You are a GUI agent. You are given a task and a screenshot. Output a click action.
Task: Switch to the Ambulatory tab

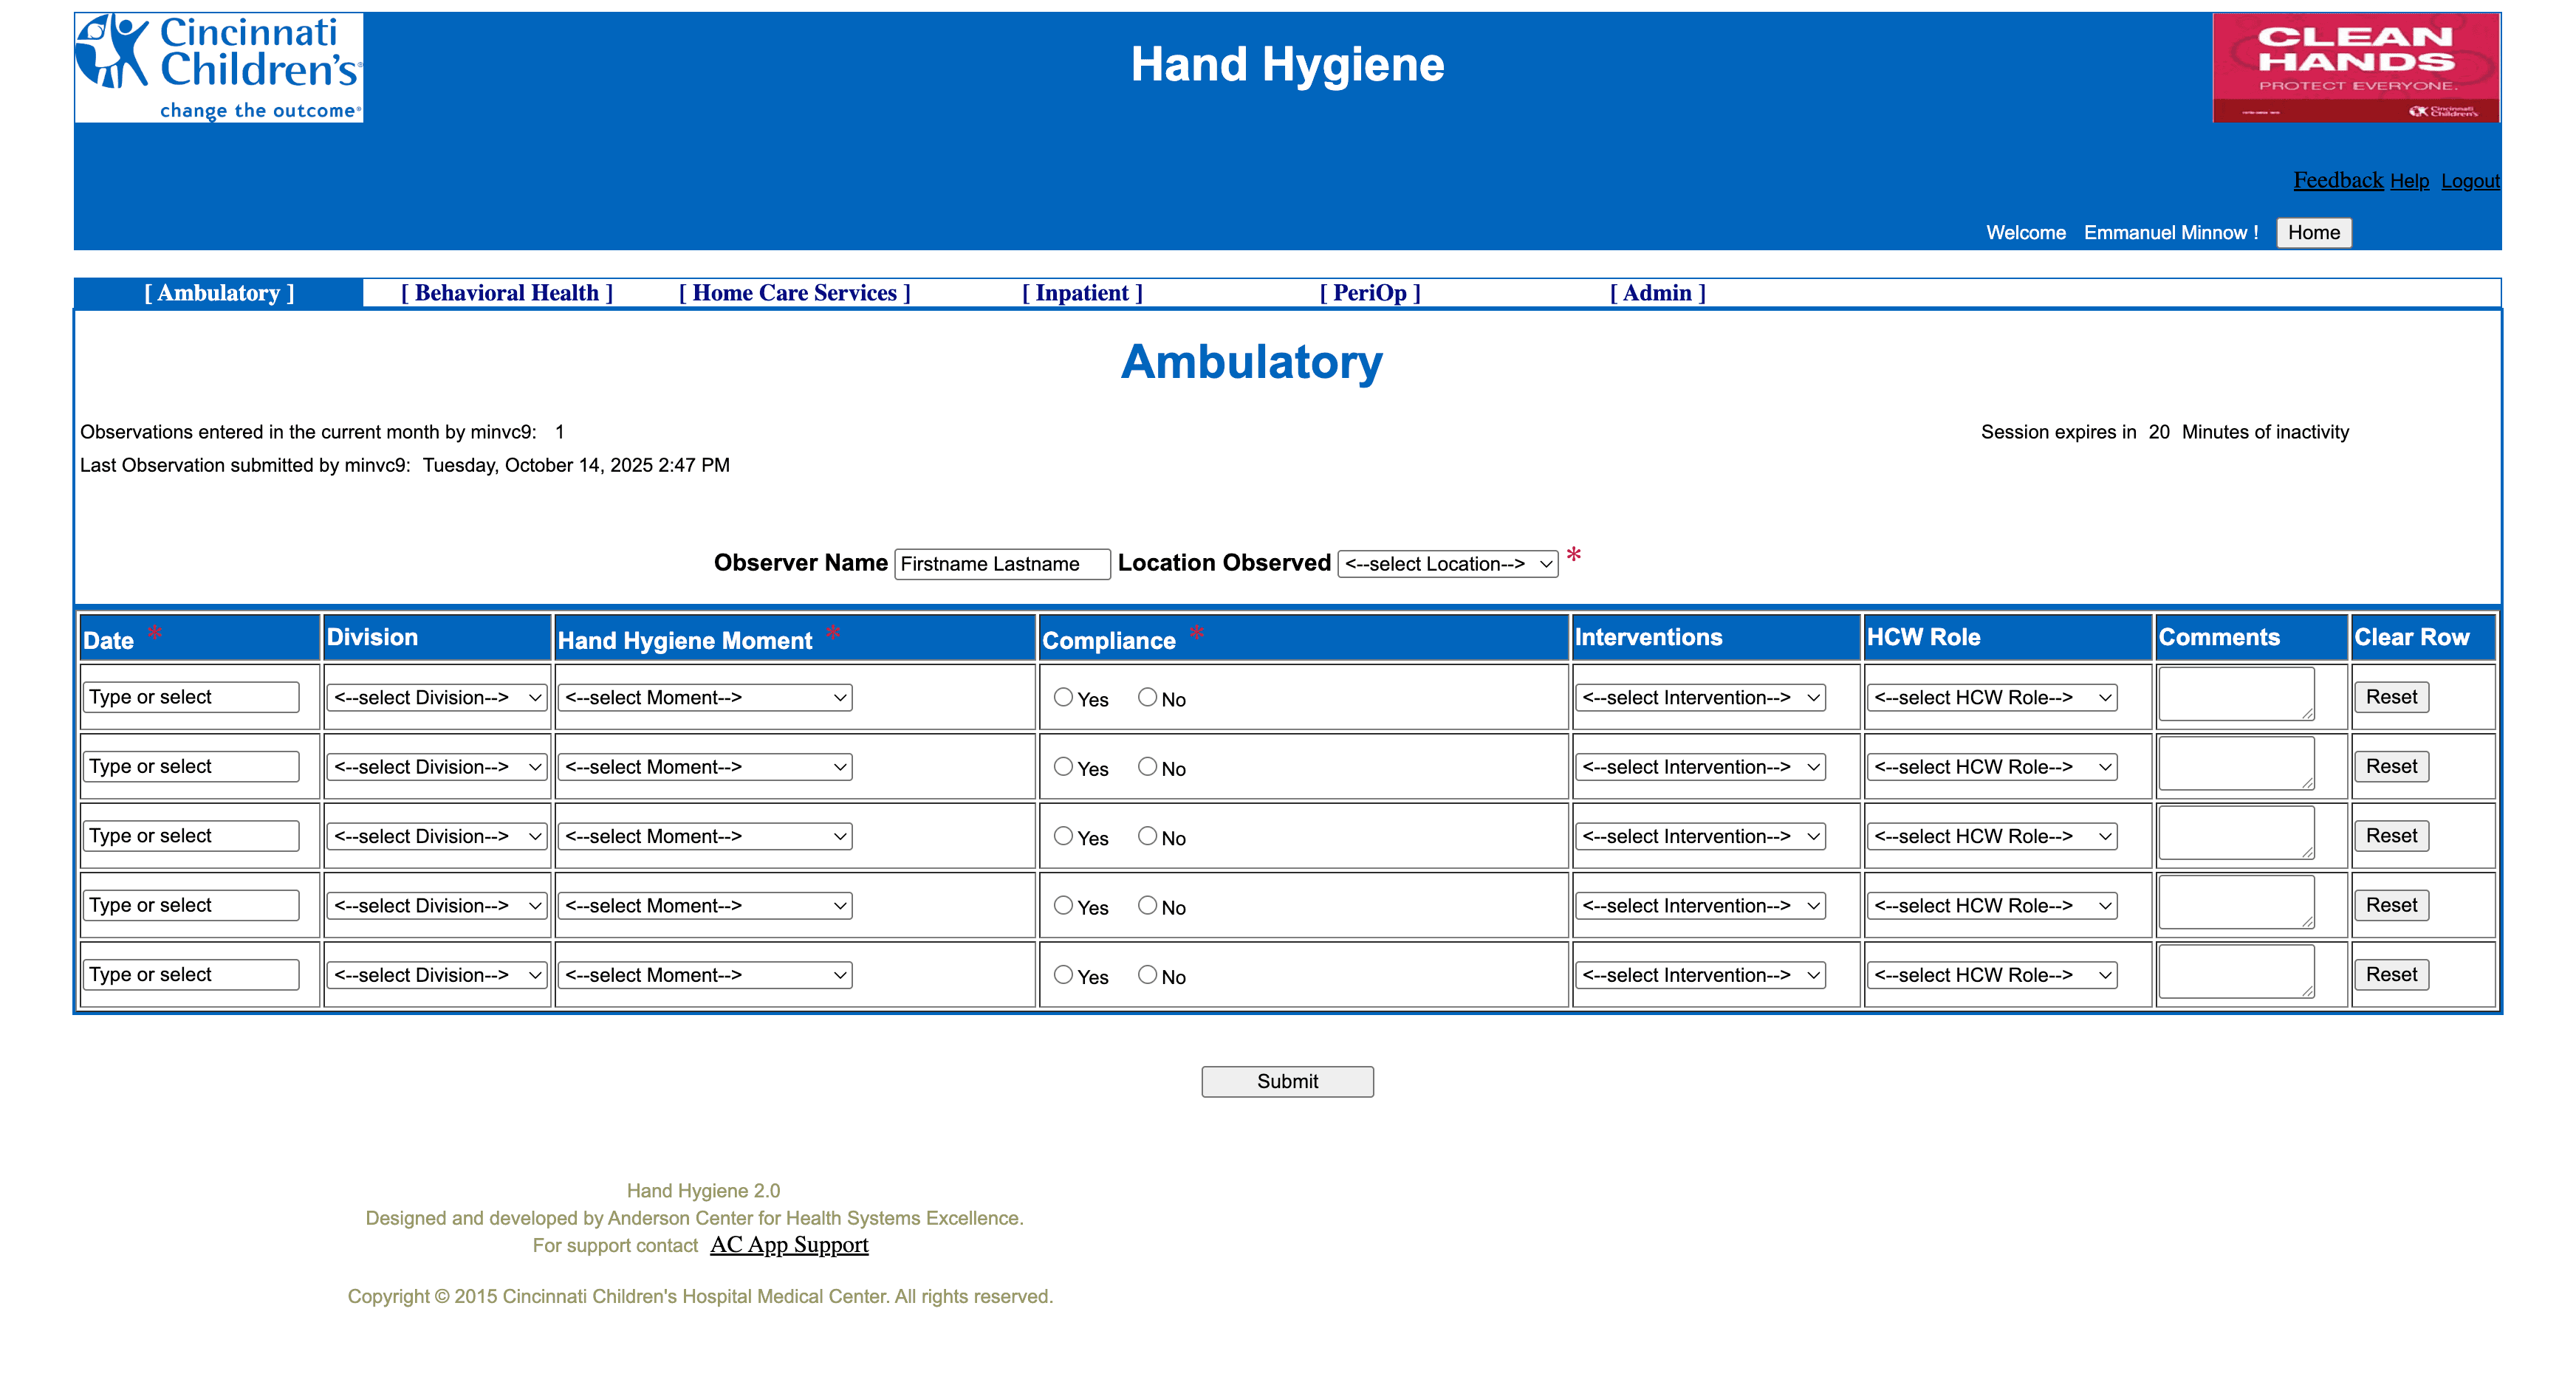[x=219, y=294]
